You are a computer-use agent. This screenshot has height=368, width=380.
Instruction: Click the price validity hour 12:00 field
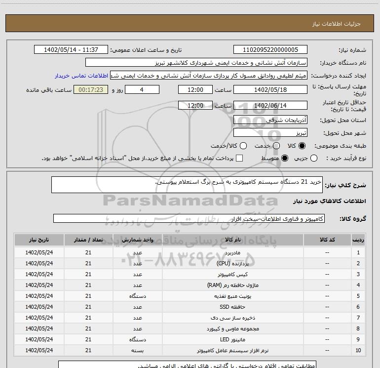tap(195, 105)
